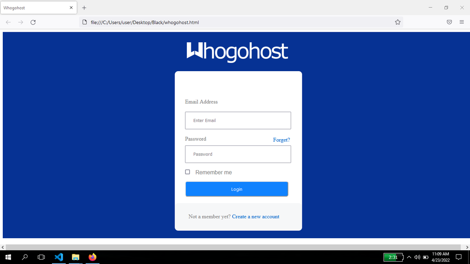Click the browser Back arrow
Screen dimensions: 470x264
8,22
